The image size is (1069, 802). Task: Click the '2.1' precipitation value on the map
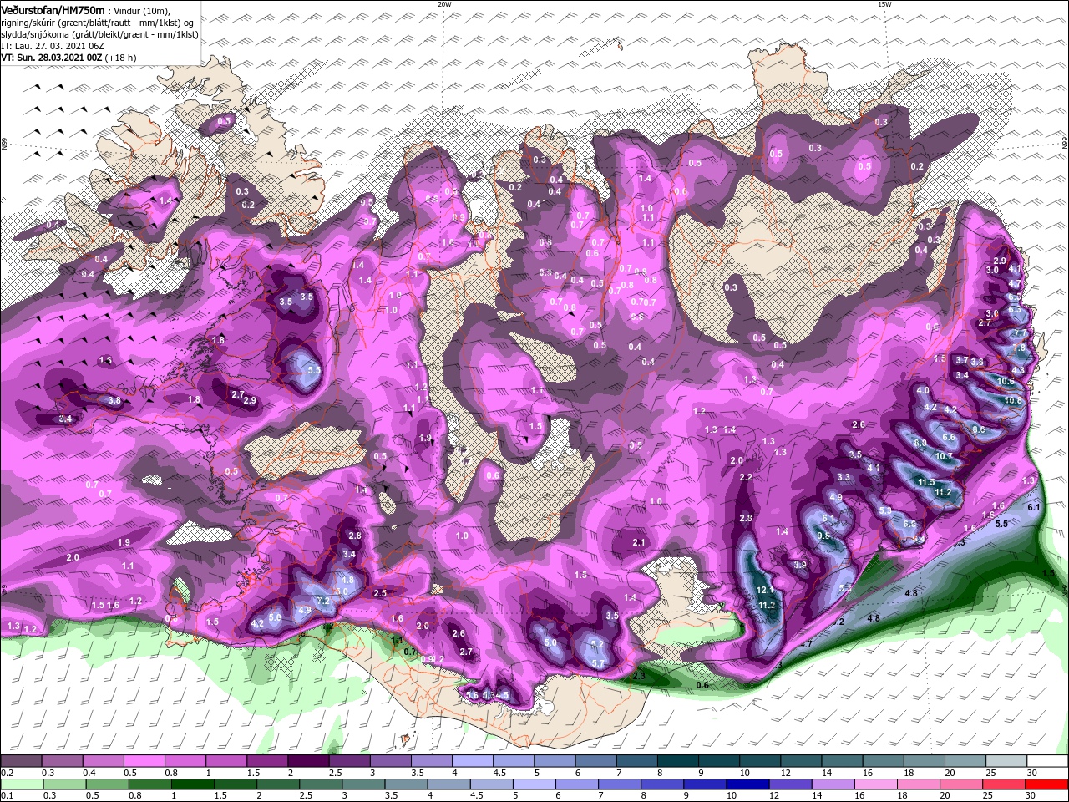(x=639, y=542)
